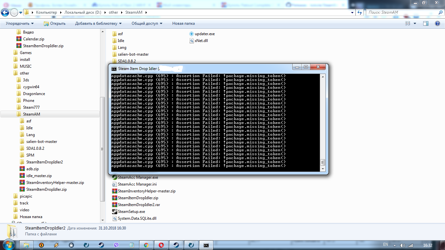Screen dimensions: 445x250
Task: Open the Общий доступ dropdown
Action: click(147, 23)
